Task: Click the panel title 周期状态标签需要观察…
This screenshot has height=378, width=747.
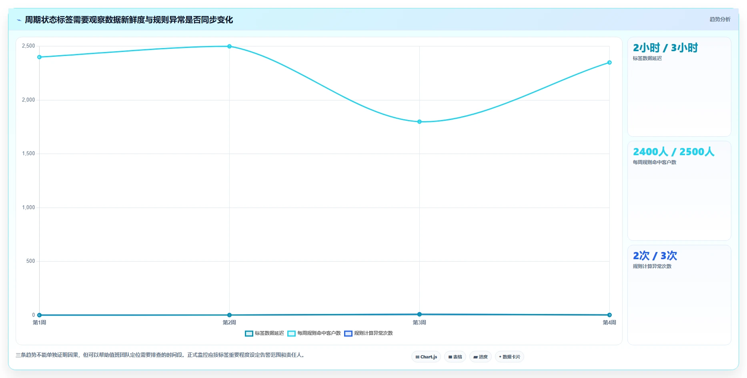Action: [x=129, y=20]
